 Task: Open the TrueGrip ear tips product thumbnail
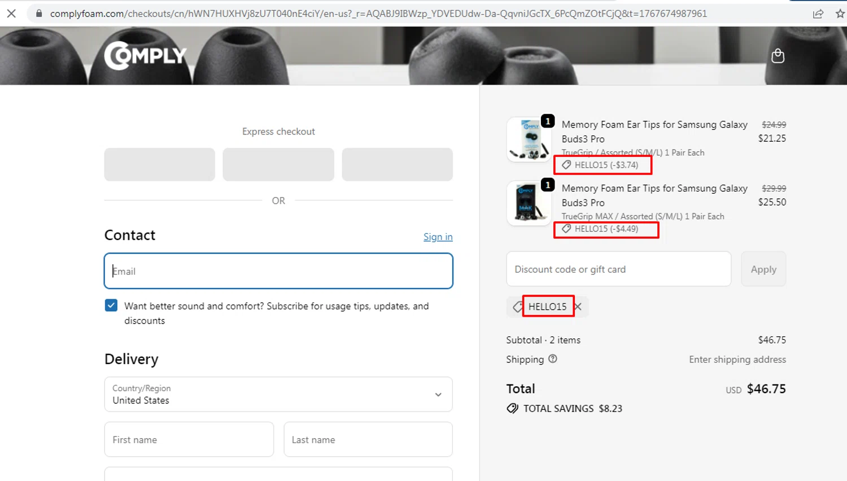[529, 139]
